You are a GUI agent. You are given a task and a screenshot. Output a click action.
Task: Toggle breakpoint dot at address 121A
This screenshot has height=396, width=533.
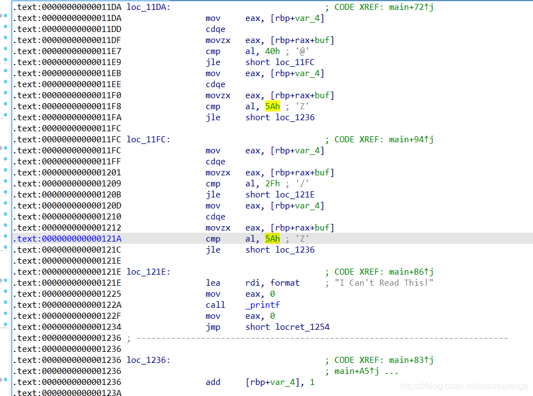(6, 236)
